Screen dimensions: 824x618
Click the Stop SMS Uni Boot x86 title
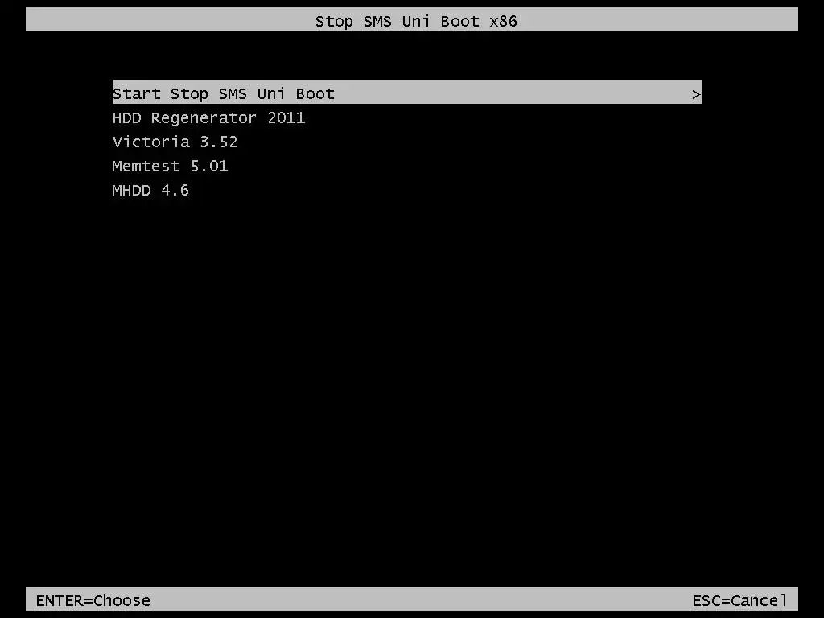click(x=416, y=21)
